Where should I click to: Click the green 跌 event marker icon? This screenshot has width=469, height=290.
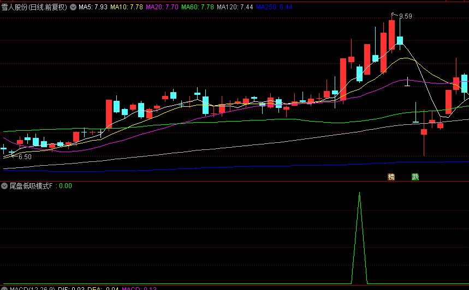pyautogui.click(x=415, y=177)
